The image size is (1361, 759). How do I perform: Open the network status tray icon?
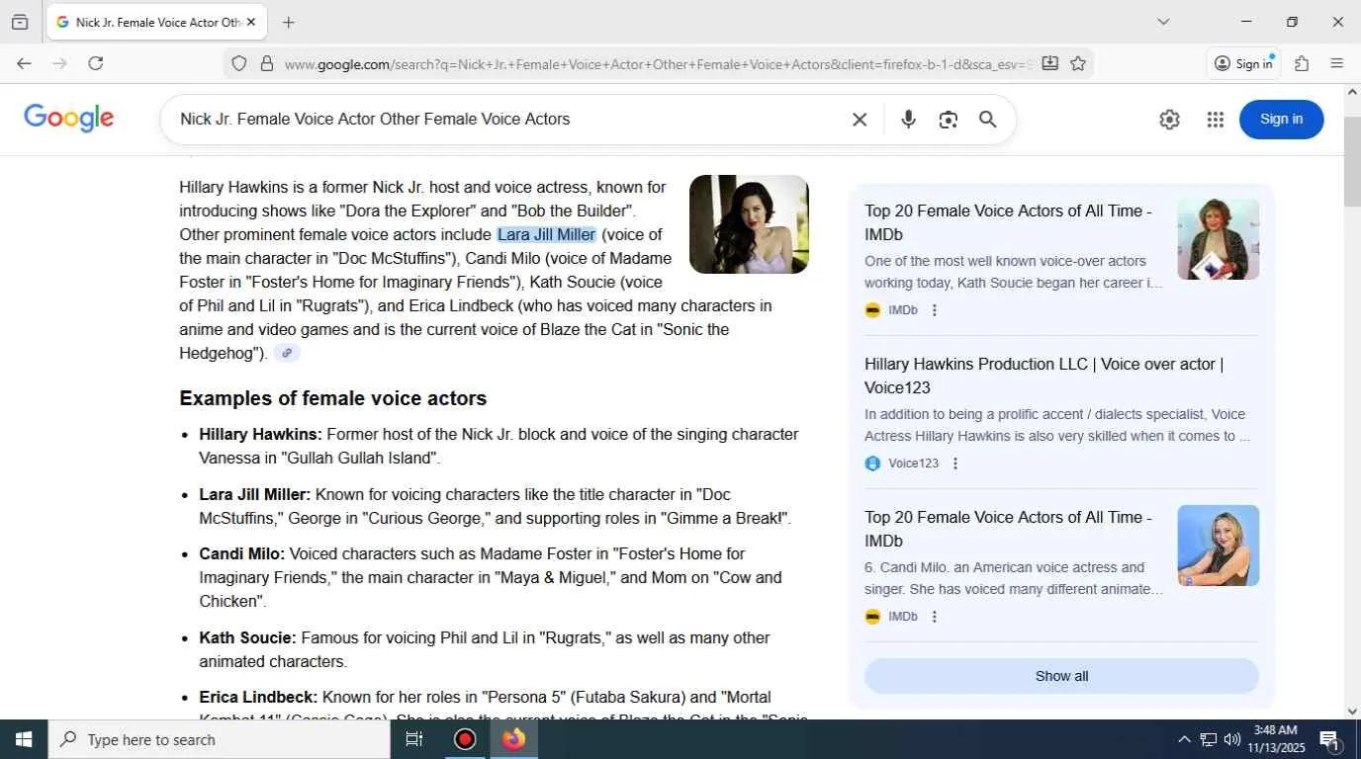1208,739
